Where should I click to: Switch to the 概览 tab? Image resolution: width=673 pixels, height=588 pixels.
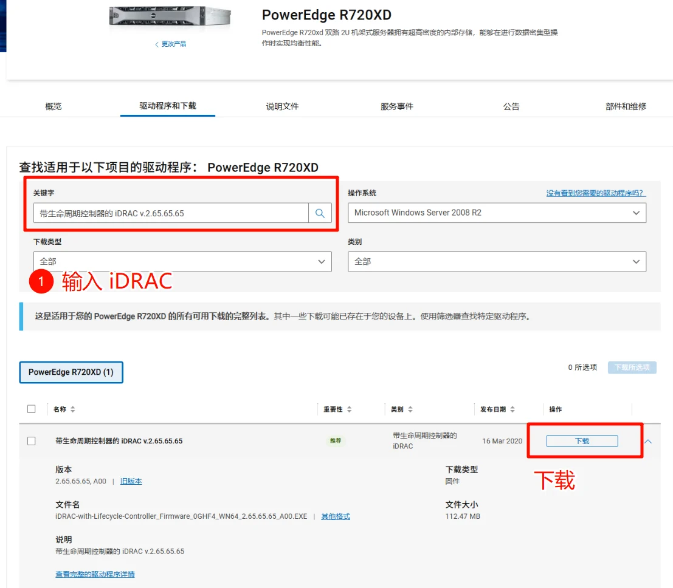click(53, 106)
